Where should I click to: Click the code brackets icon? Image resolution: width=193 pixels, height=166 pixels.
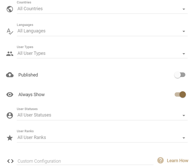point(10,161)
